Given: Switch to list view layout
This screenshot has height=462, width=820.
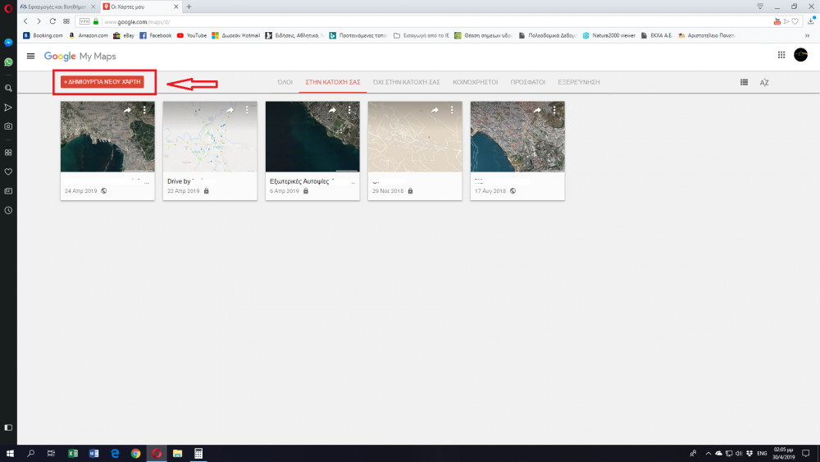Looking at the screenshot, I should pyautogui.click(x=744, y=82).
